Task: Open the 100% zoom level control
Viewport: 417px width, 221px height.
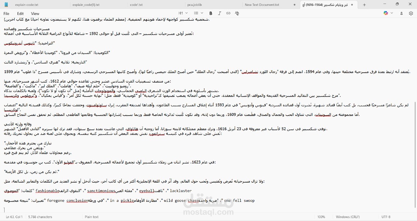Action: [321, 217]
